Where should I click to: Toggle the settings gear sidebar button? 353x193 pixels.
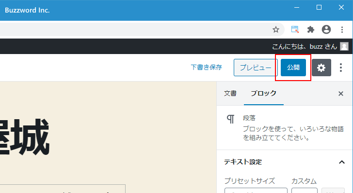[x=321, y=68]
